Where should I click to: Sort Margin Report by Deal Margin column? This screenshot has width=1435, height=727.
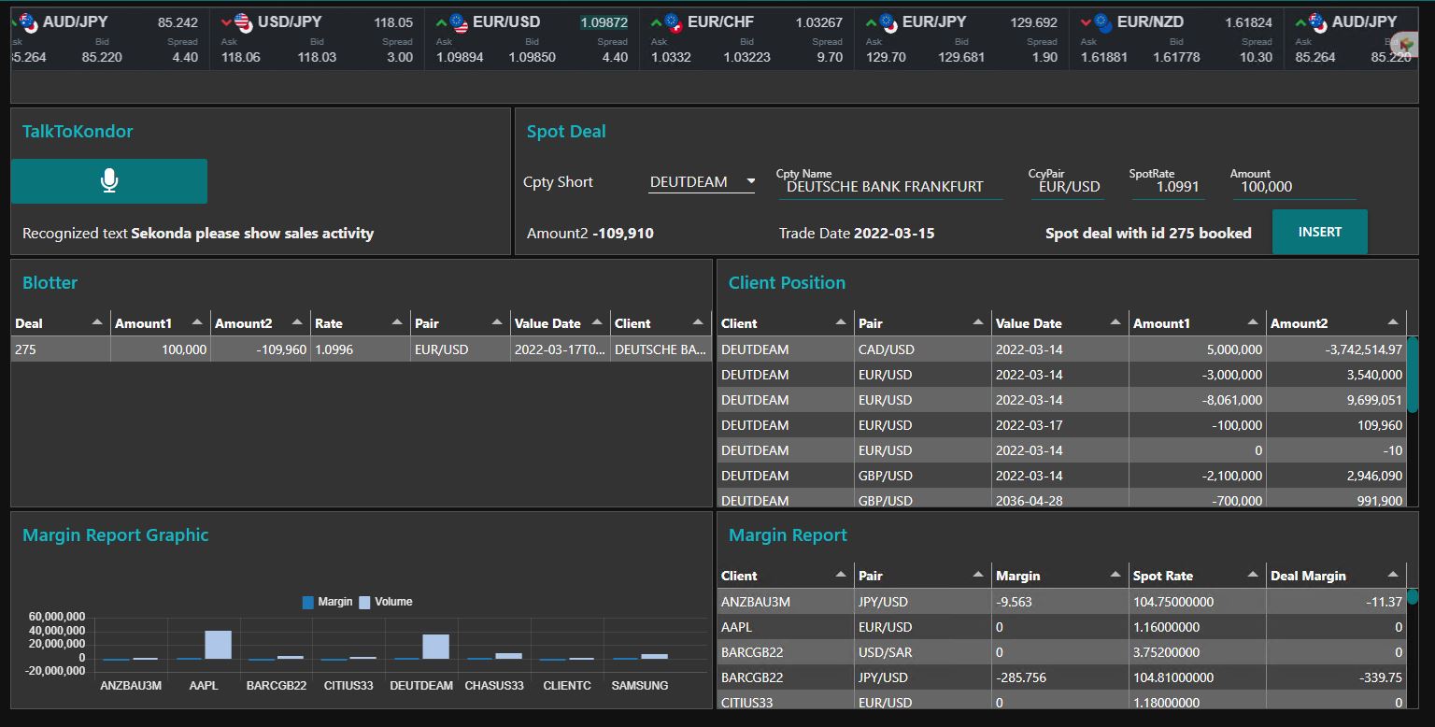(1335, 576)
